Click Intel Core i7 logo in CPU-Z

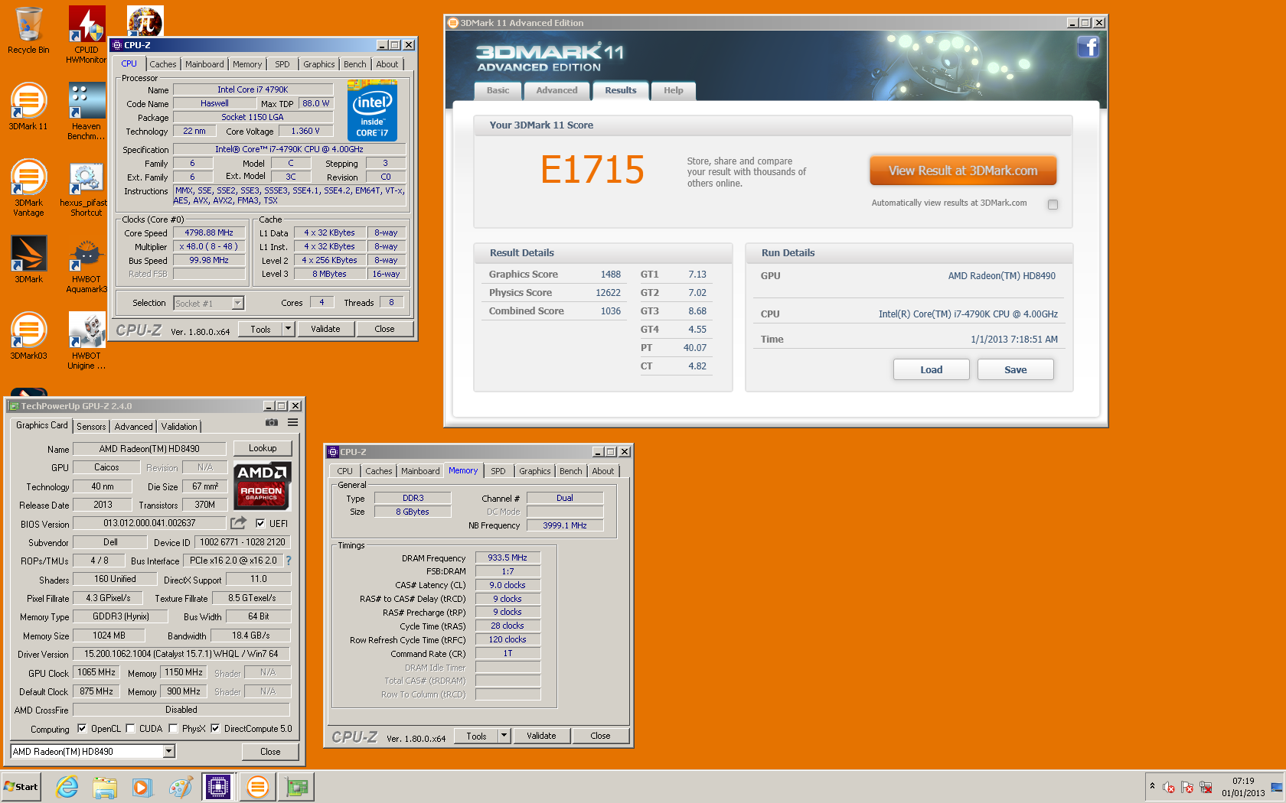point(372,110)
